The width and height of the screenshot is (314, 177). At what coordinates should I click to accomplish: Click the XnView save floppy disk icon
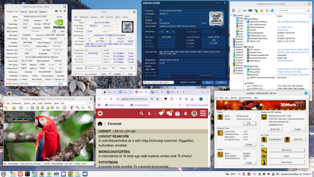[x=21, y=108]
